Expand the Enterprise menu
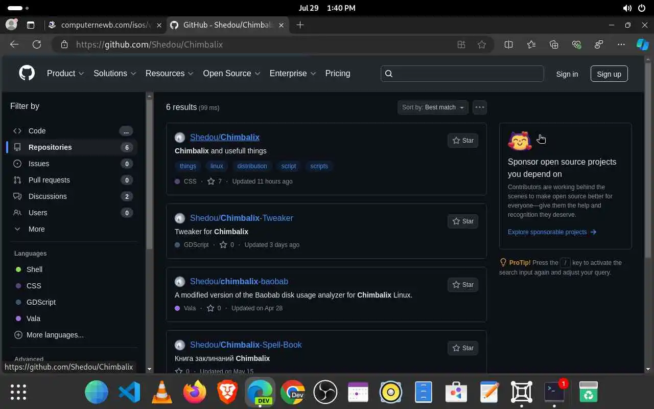This screenshot has width=654, height=409. point(293,73)
